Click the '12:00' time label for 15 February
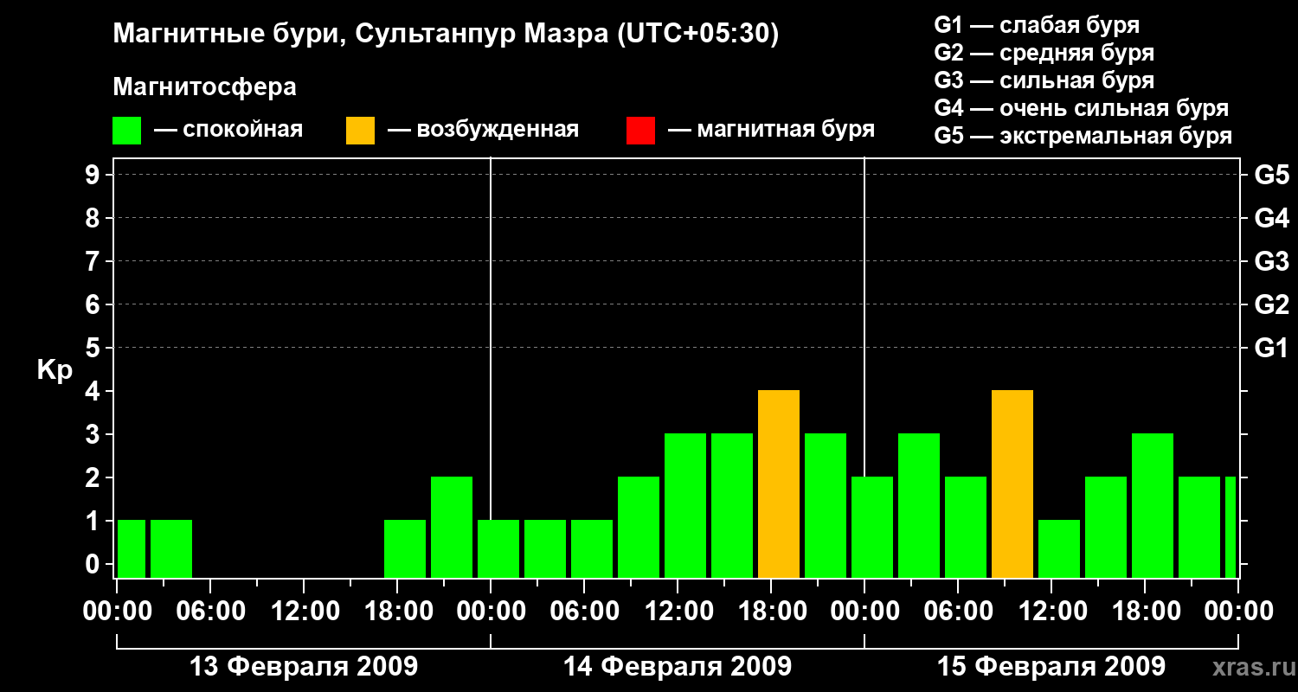This screenshot has height=692, width=1298. click(x=1051, y=612)
